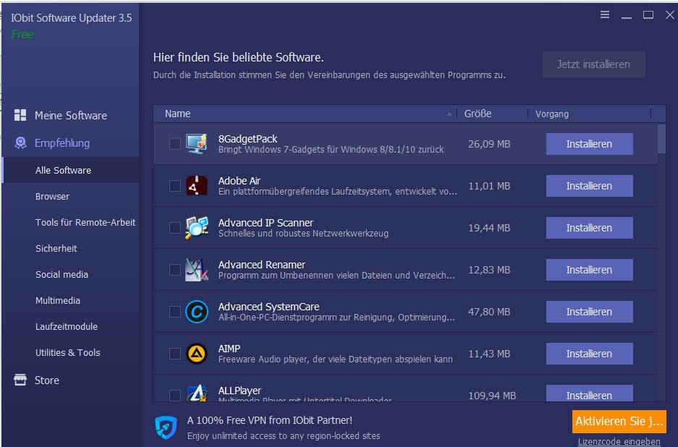The image size is (678, 447).
Task: Open the Meine Software section
Action: point(70,116)
